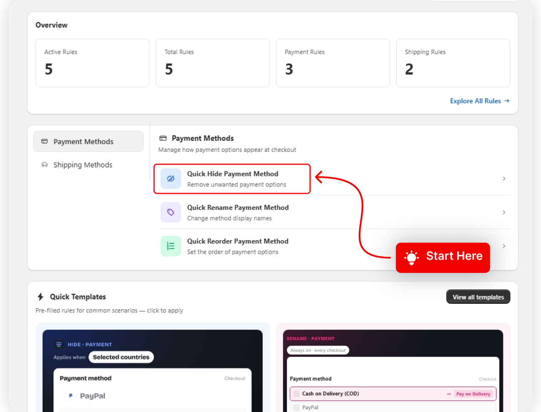Open the Active Rules card

pos(93,63)
